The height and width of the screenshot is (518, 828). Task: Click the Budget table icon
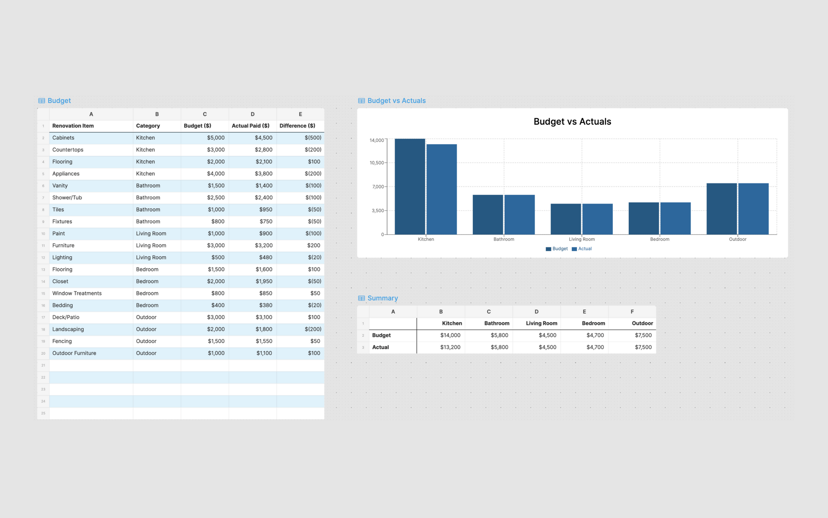(x=42, y=101)
